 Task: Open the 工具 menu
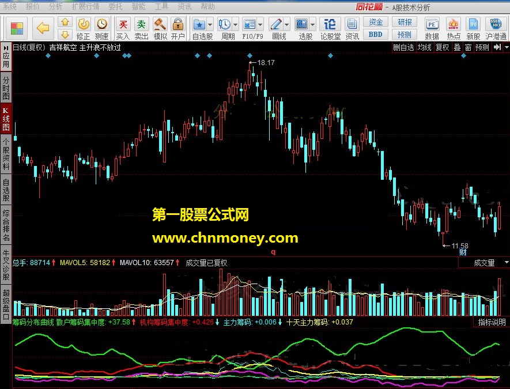click(x=161, y=6)
